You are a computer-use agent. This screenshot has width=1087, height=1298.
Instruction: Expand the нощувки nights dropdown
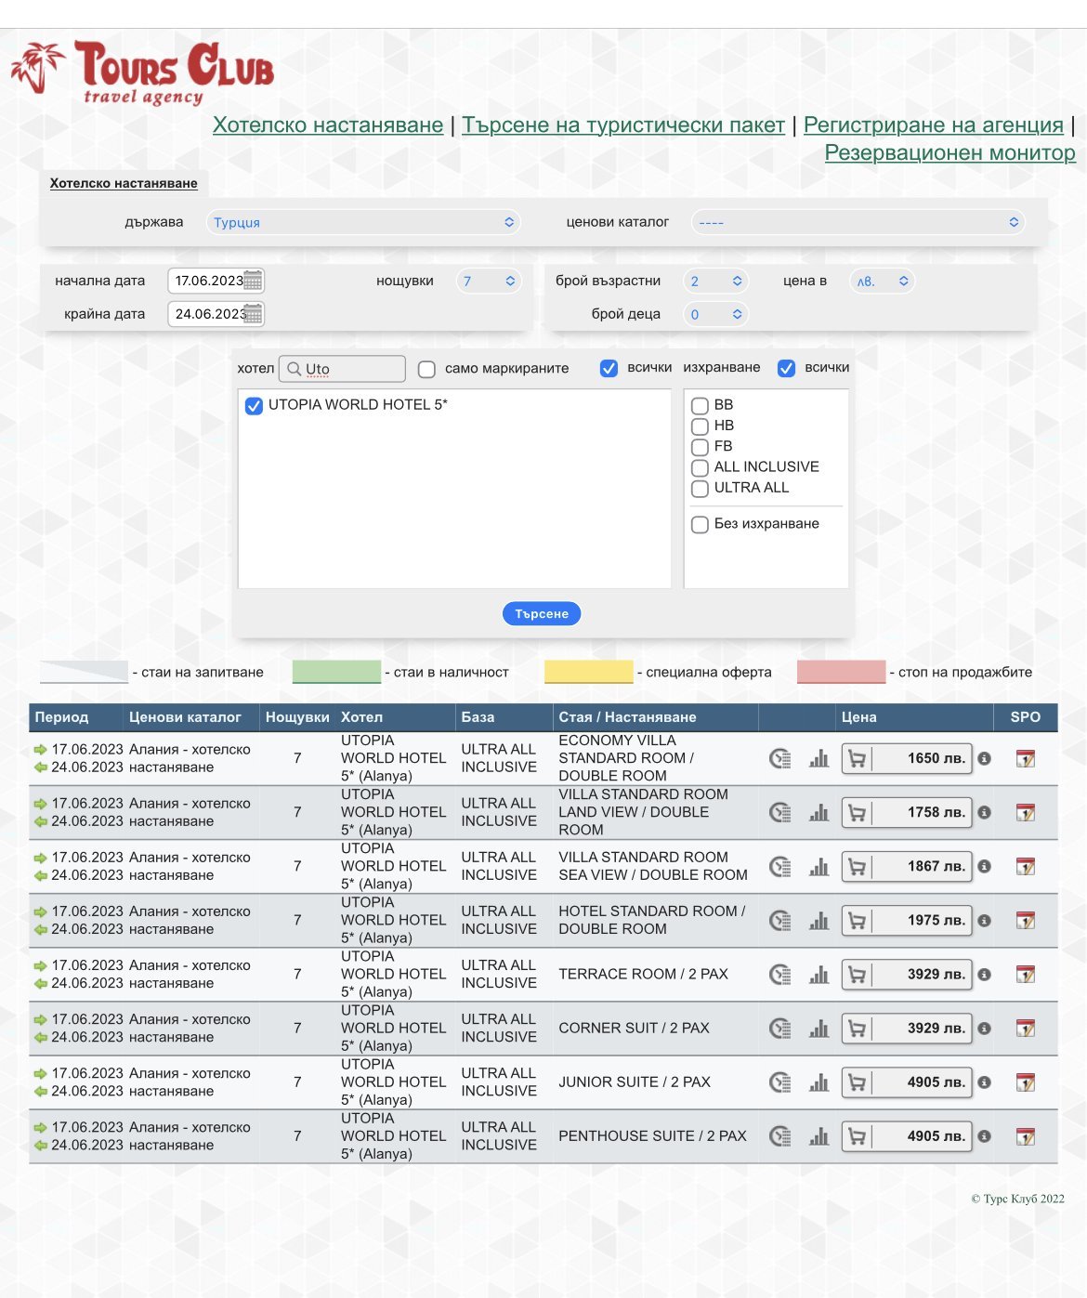[489, 281]
